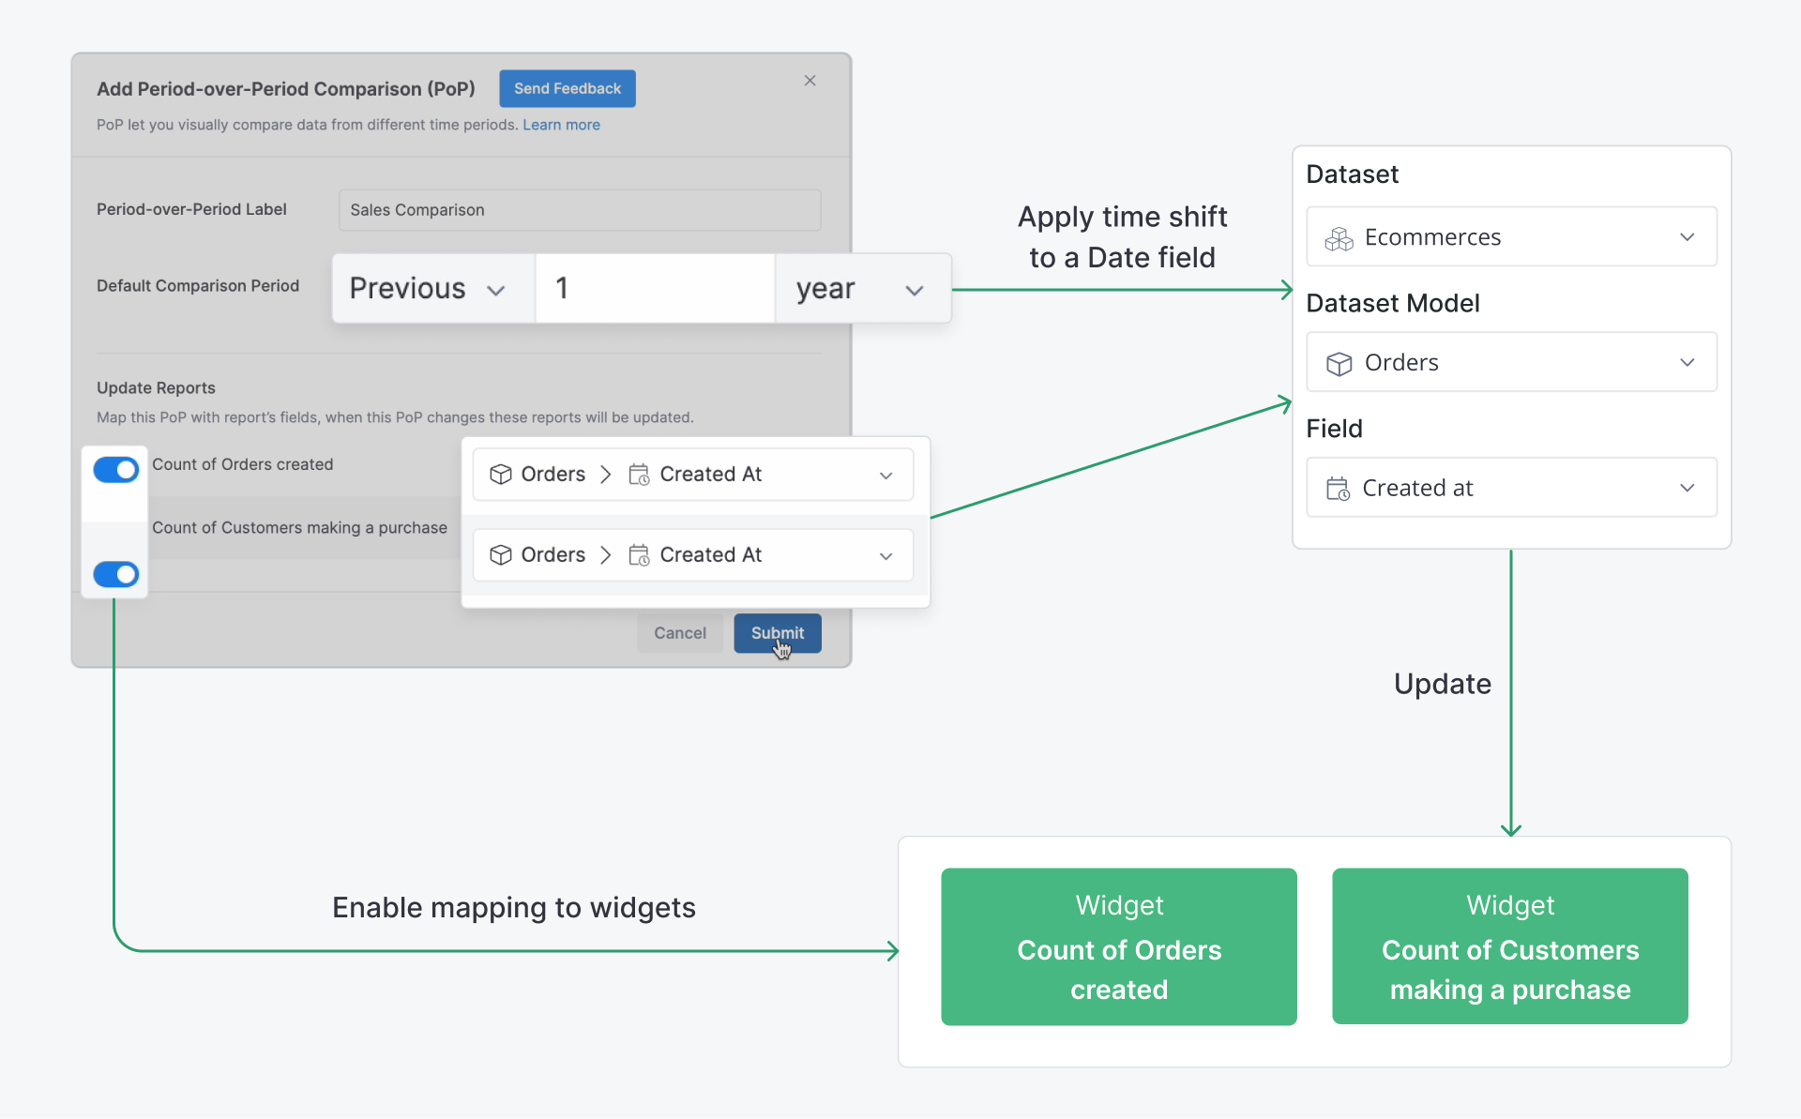Click the Cancel button
Viewport: 1801px width, 1119px height.
(680, 633)
